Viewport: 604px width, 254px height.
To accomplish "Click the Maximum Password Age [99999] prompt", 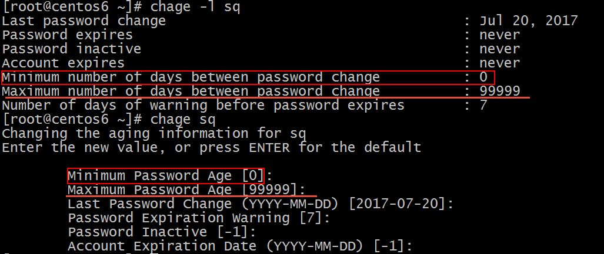I will [x=186, y=190].
